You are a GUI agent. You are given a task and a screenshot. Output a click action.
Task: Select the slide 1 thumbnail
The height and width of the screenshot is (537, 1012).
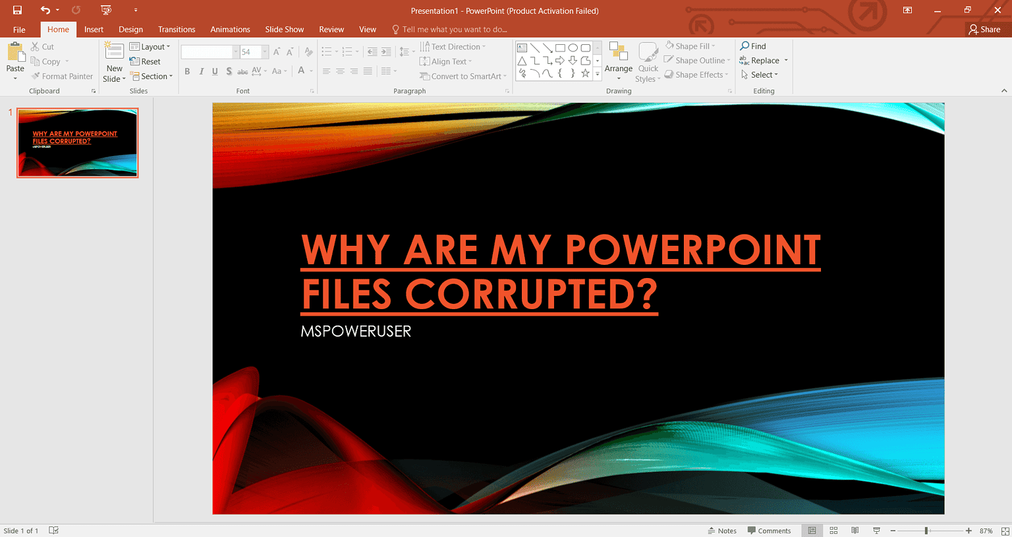pyautogui.click(x=77, y=142)
